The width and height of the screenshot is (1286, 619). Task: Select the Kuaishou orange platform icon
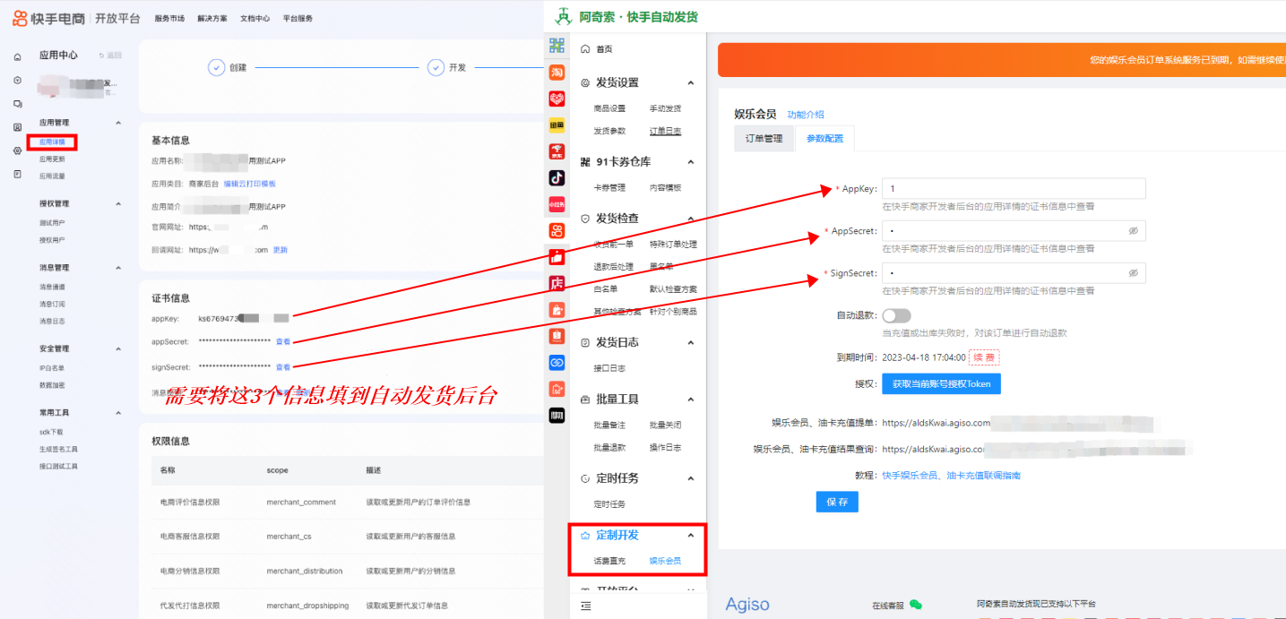coord(557,230)
